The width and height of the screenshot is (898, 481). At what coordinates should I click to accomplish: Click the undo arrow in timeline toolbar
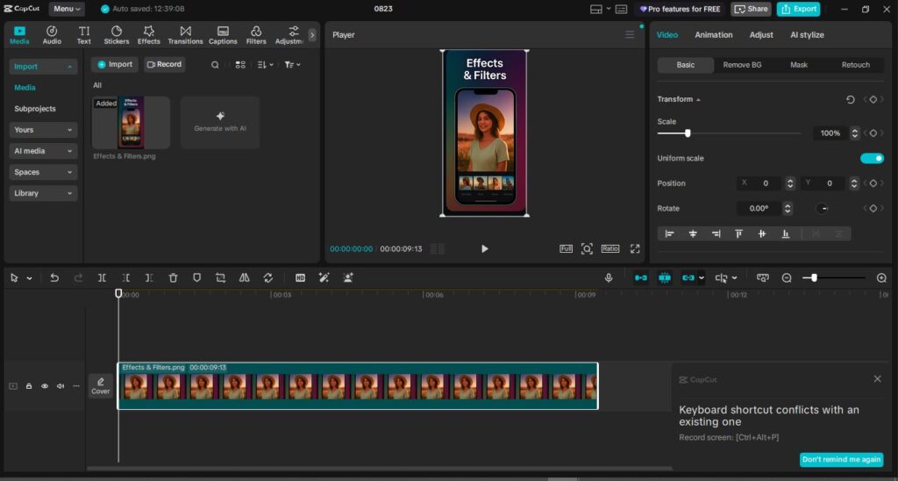pos(54,277)
